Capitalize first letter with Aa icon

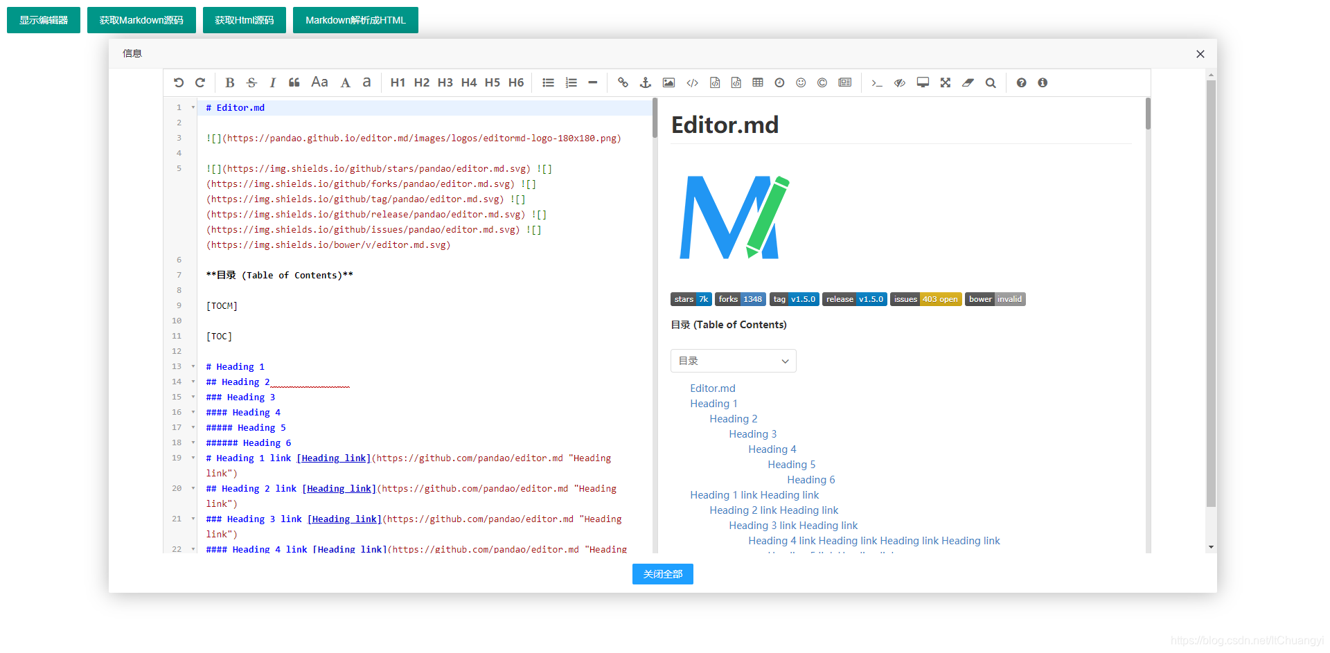click(x=319, y=82)
